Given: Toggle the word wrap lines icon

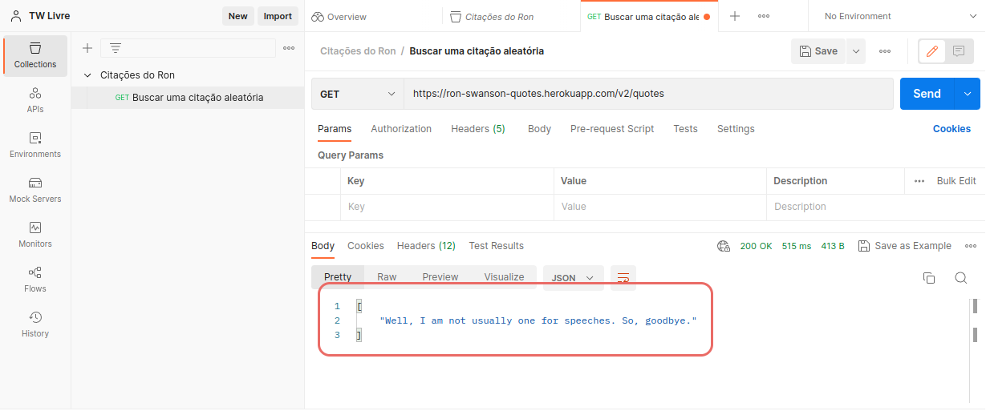Looking at the screenshot, I should pyautogui.click(x=623, y=278).
